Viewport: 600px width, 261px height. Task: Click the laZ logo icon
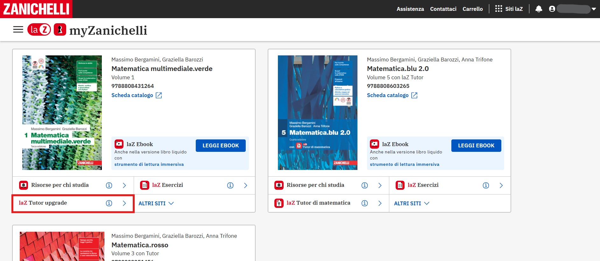point(39,30)
